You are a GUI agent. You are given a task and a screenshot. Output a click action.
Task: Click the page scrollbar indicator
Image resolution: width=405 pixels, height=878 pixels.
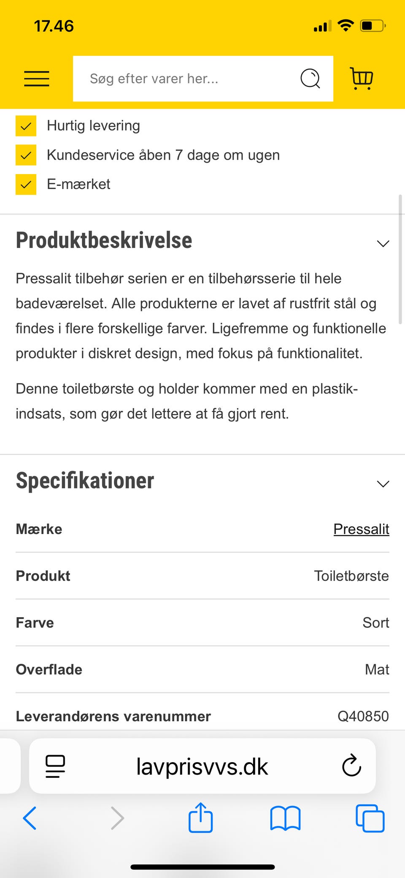pos(400,259)
